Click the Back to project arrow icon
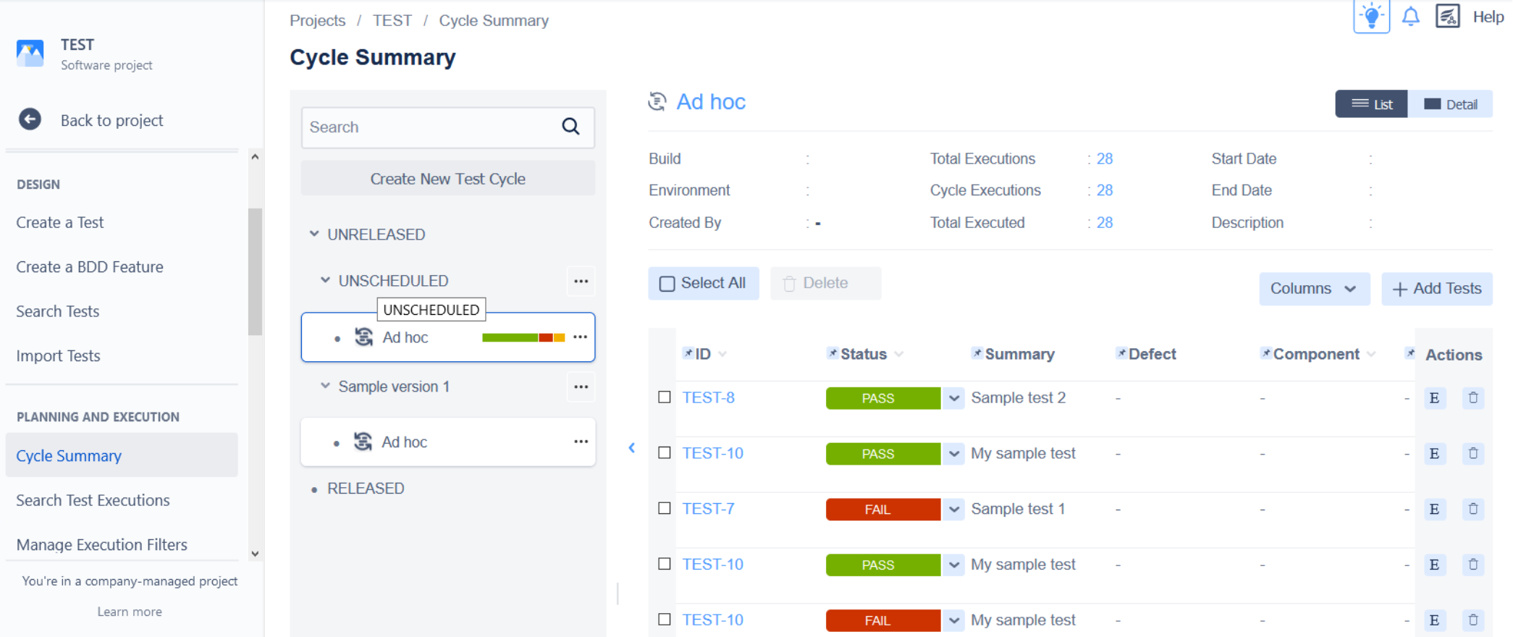This screenshot has width=1513, height=637. (30, 119)
